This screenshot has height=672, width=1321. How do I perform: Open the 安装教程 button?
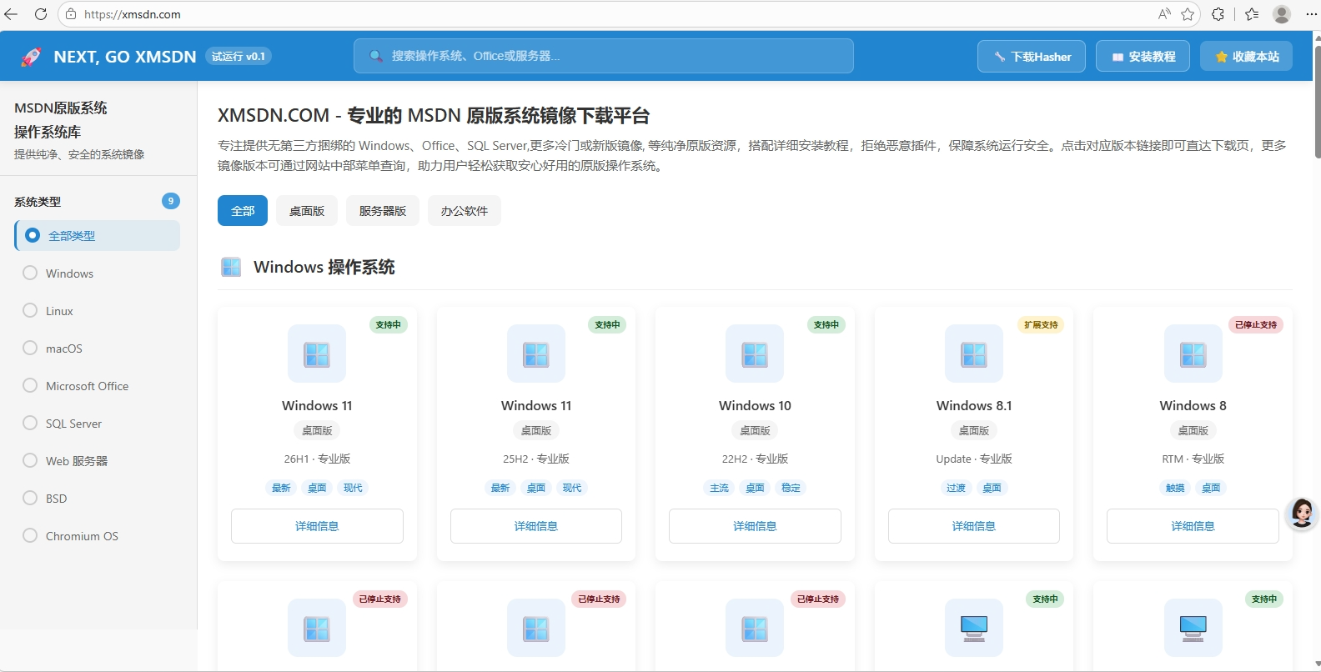pos(1143,57)
